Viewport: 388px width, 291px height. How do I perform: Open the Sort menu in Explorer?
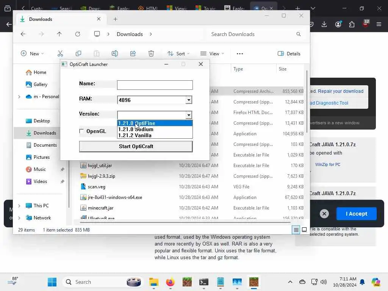click(x=178, y=54)
